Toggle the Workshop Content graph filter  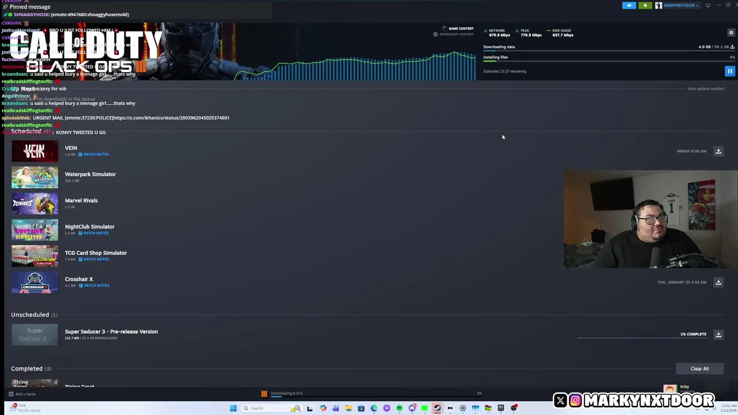(454, 34)
